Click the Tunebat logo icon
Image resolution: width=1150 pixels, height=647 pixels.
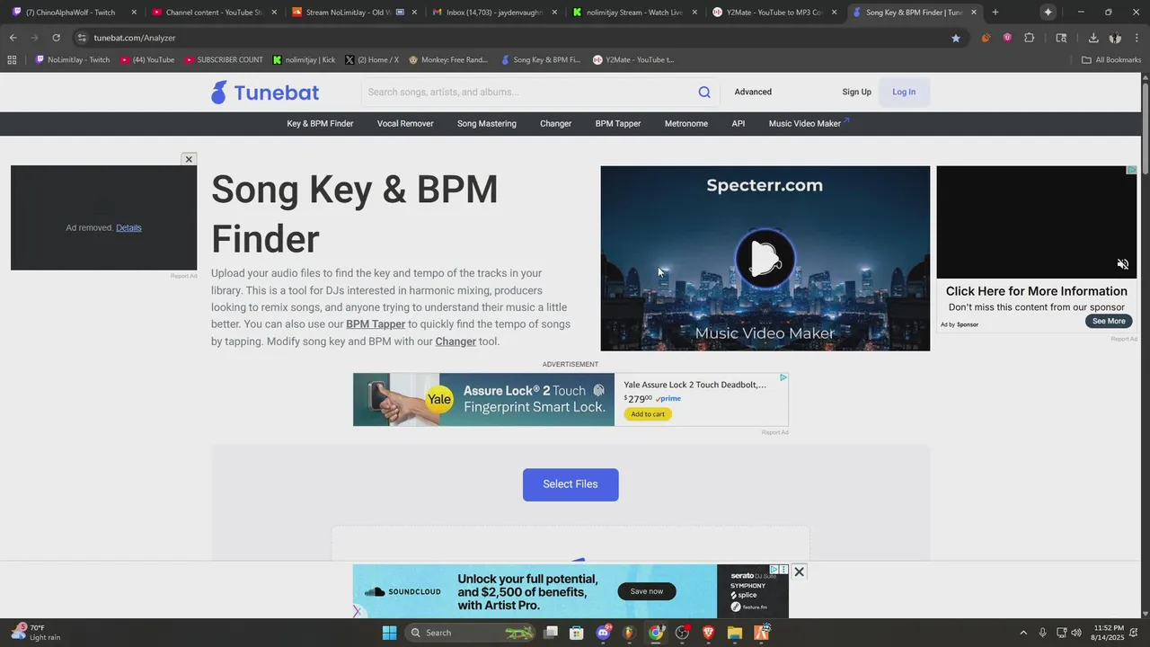click(219, 92)
